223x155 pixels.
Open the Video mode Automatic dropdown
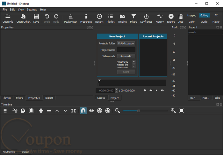coord(126,56)
